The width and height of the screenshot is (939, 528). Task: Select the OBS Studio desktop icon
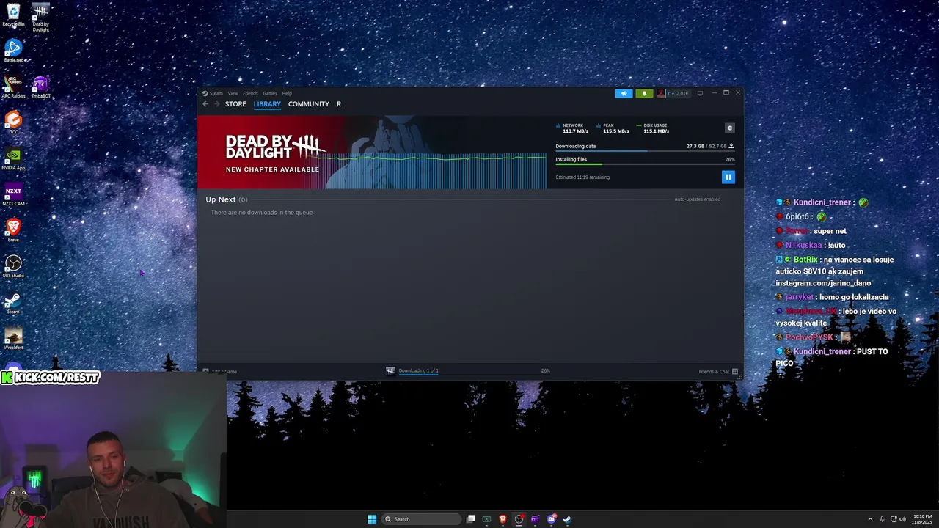(x=13, y=266)
